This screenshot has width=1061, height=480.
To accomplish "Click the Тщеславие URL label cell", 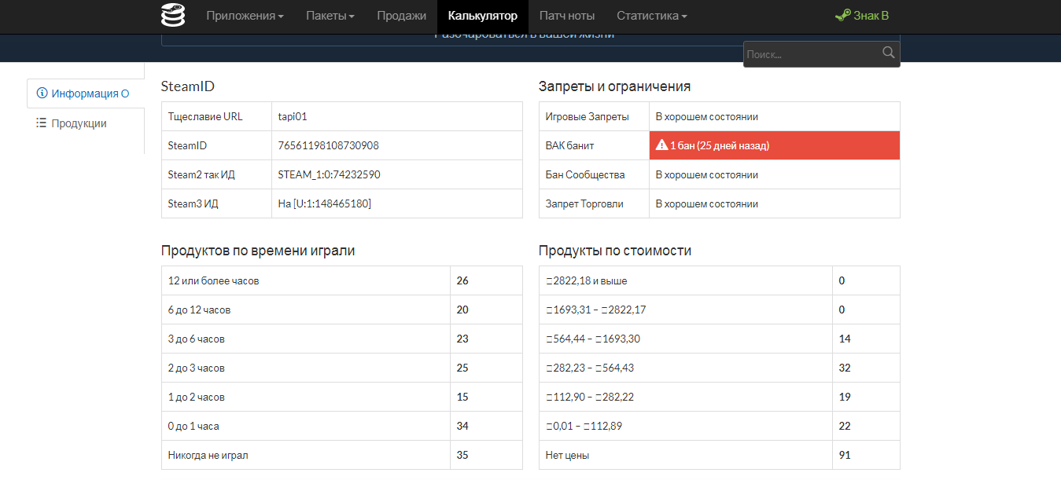I will point(216,116).
